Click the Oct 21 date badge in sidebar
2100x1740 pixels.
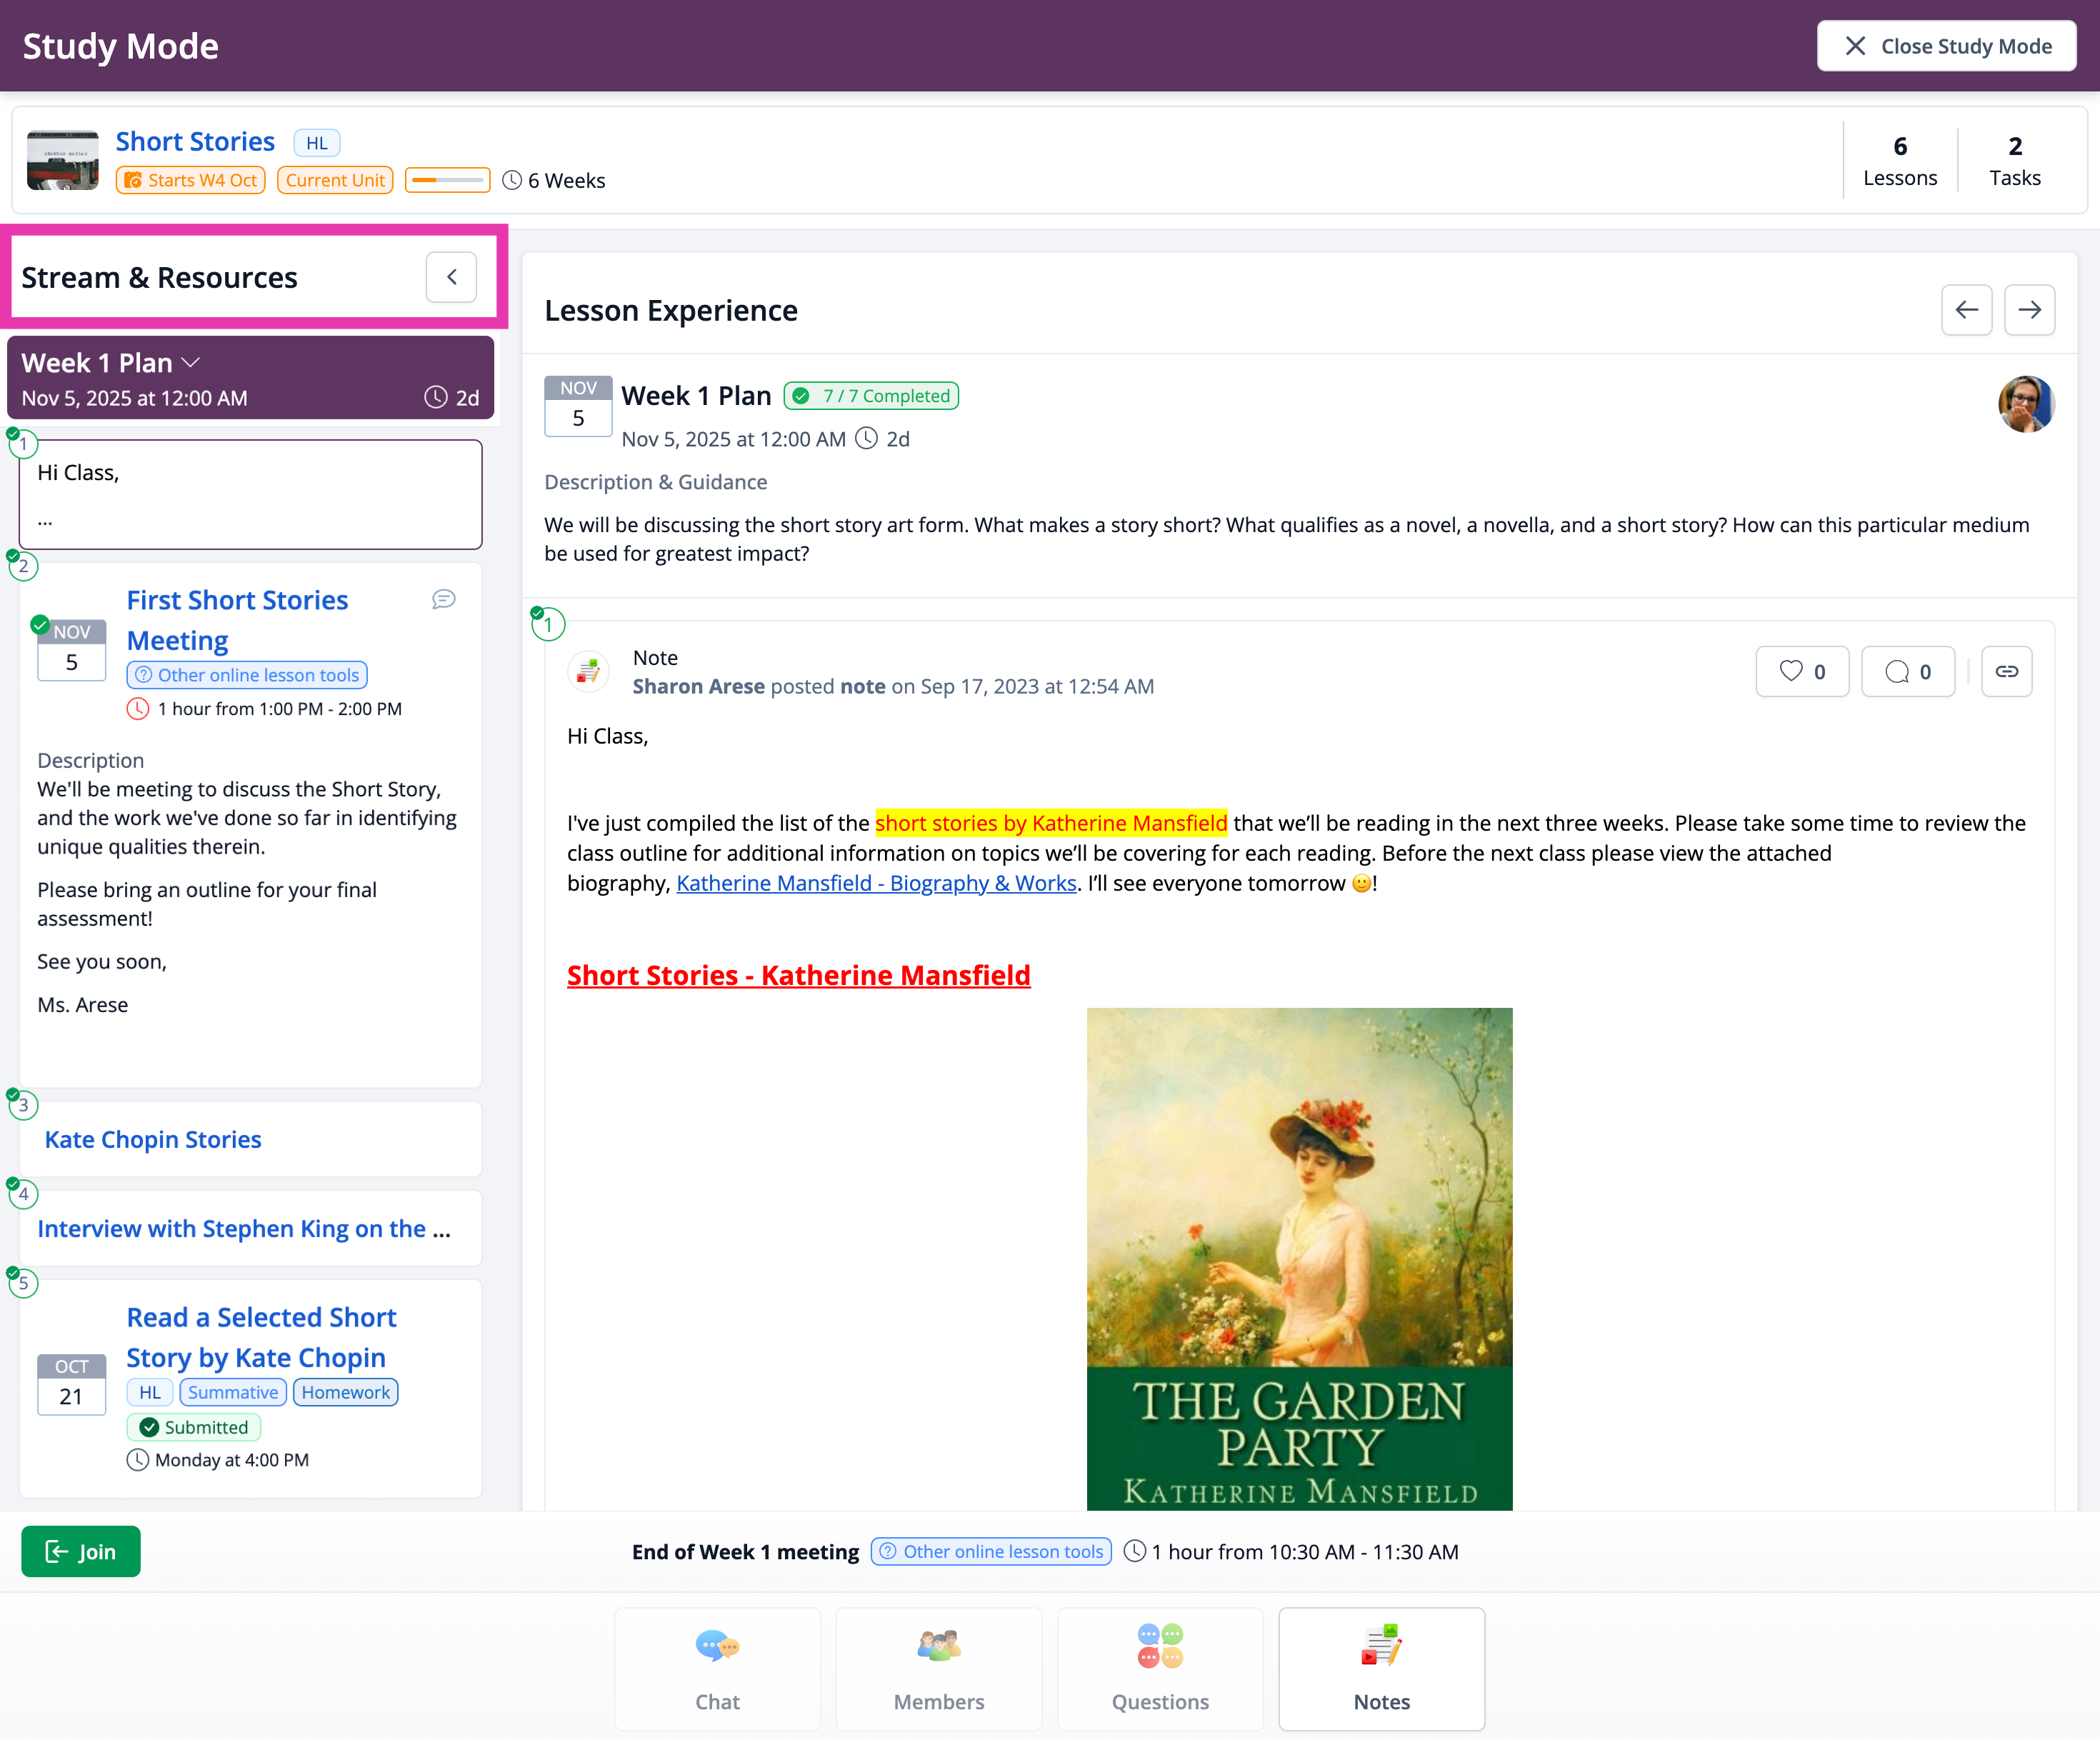click(71, 1385)
